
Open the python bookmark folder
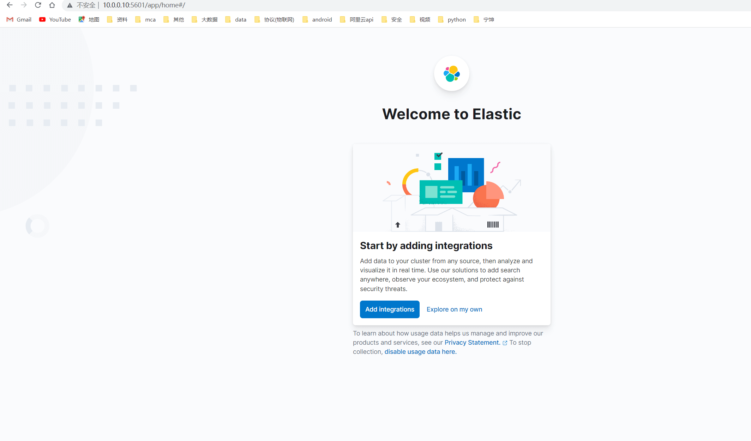(452, 19)
